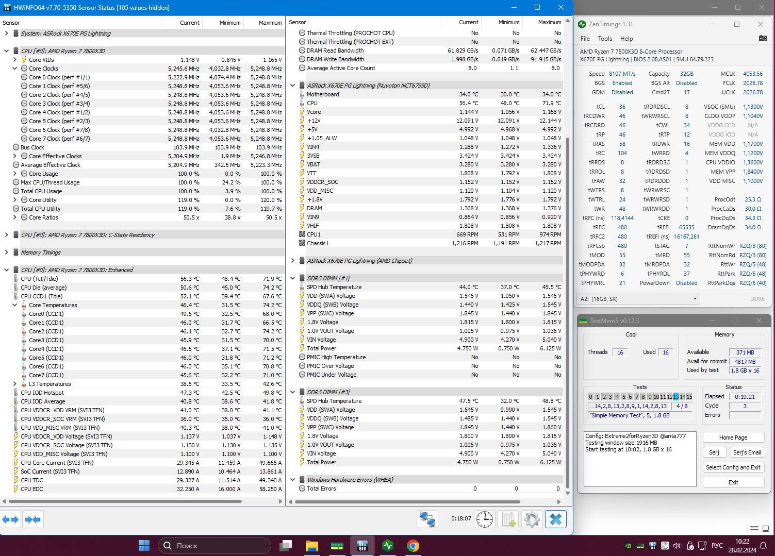Collapse the DDR5 DIMM [#1] group

coord(292,278)
